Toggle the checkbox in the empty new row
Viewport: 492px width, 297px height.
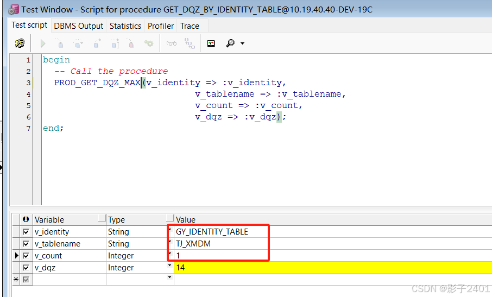point(26,280)
